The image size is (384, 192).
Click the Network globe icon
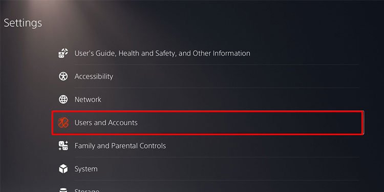click(x=63, y=99)
